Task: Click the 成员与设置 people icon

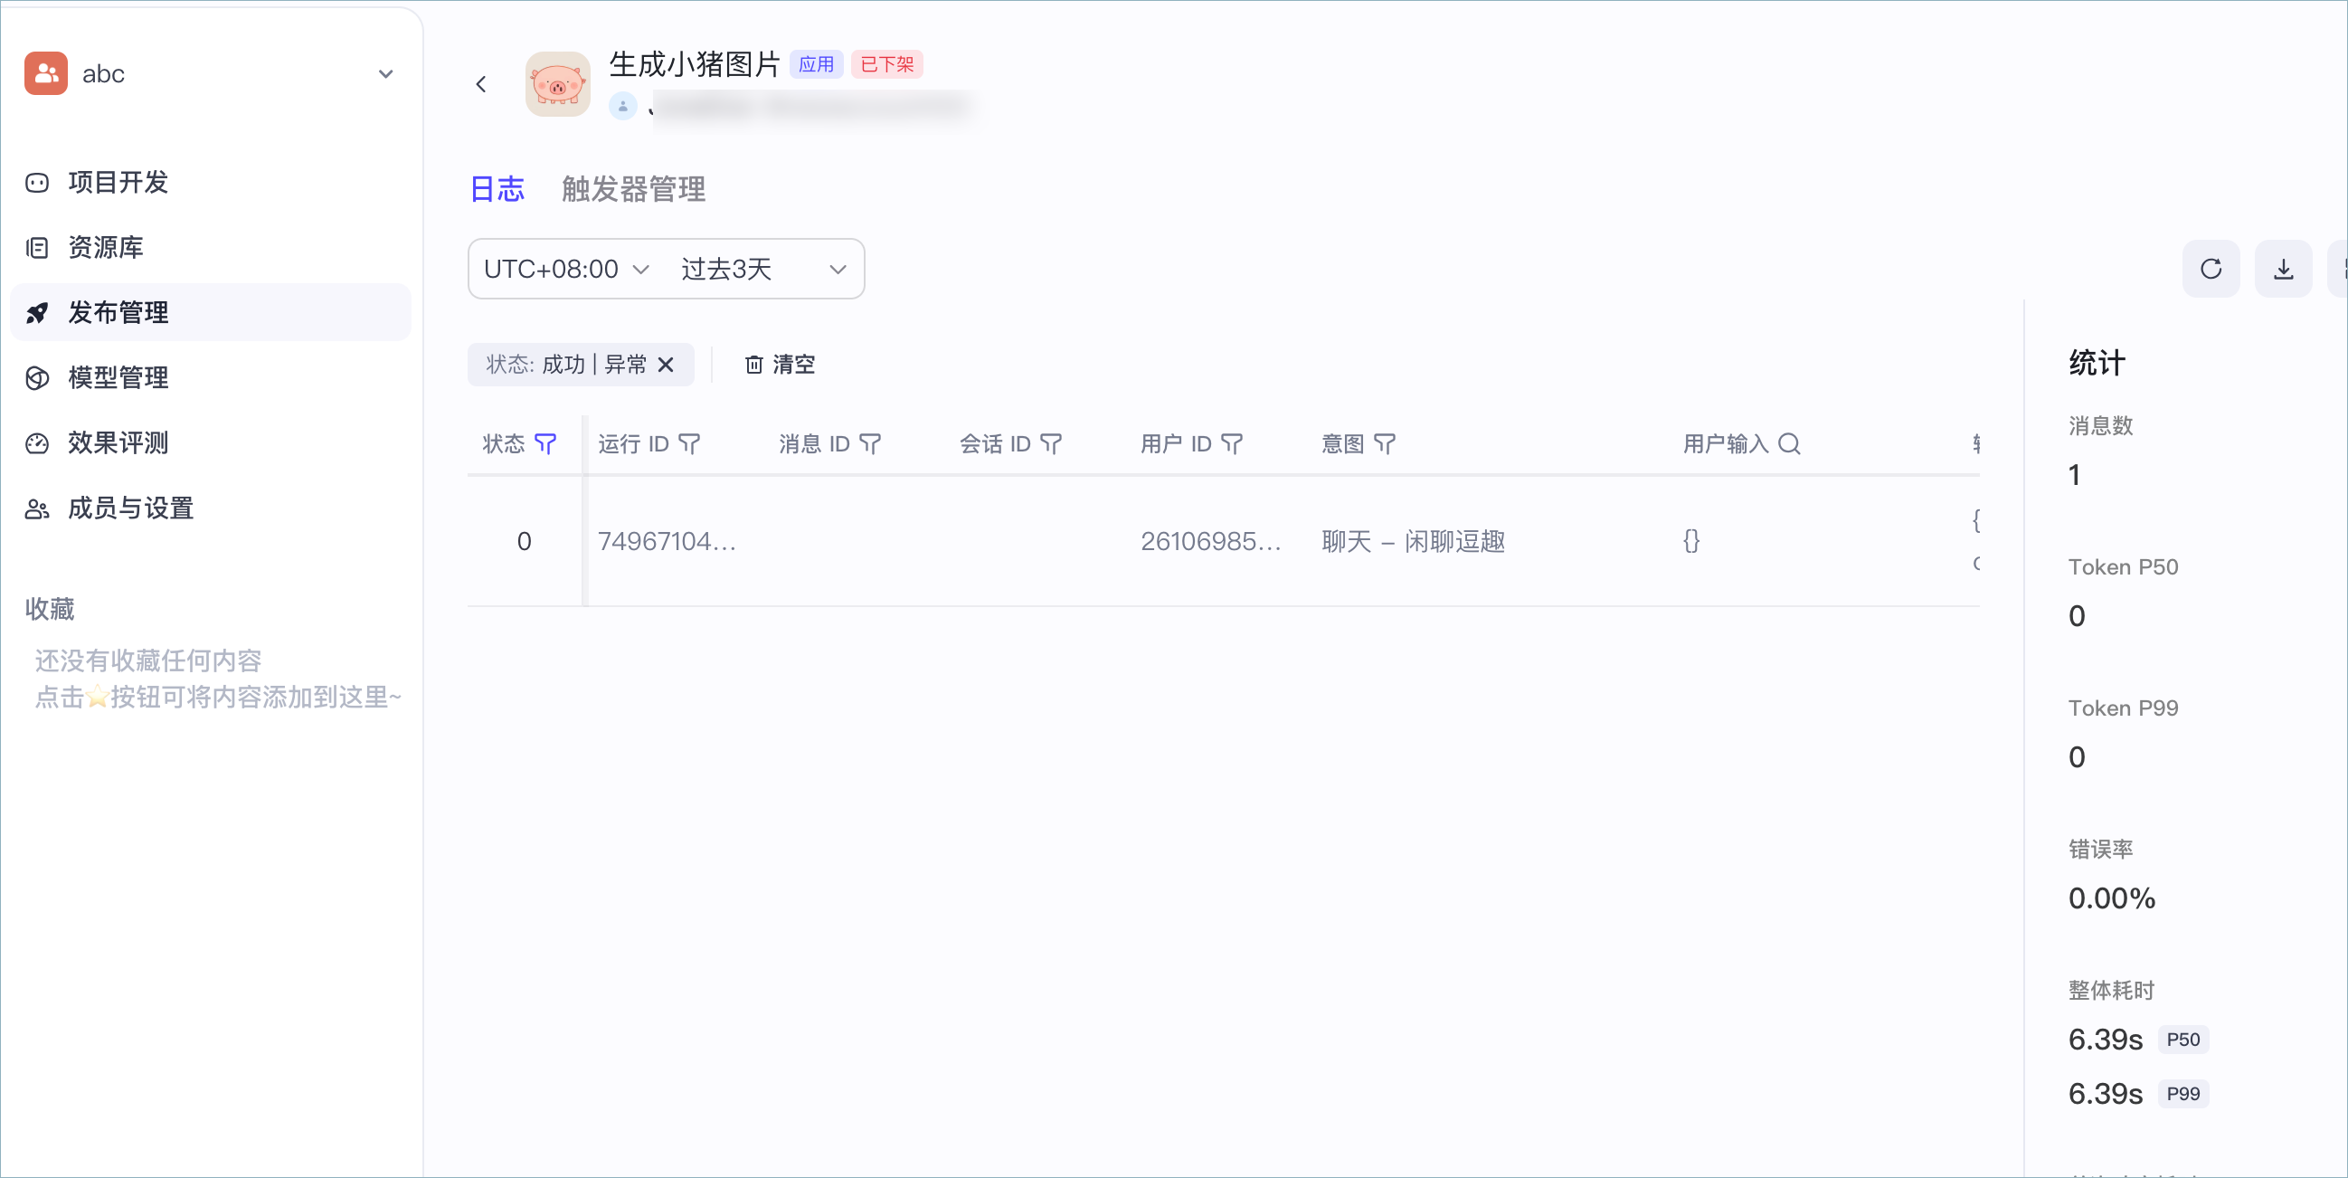Action: (37, 508)
